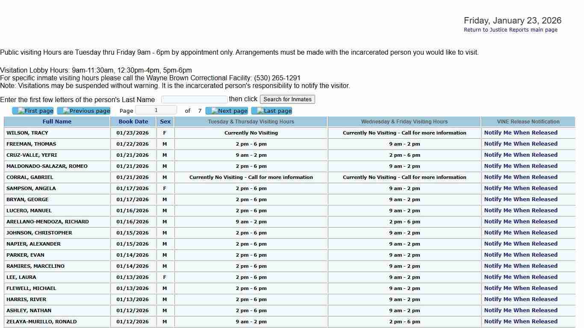Screen dimensions: 584x328
Task: Click release notification link for Zelaya-Murillo, Ronald
Action: [x=521, y=322]
